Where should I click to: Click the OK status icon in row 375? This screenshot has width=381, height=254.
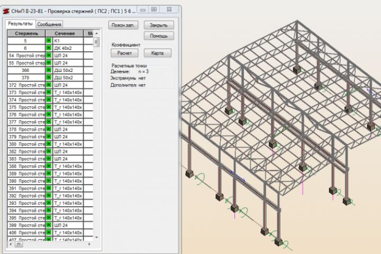click(x=49, y=107)
